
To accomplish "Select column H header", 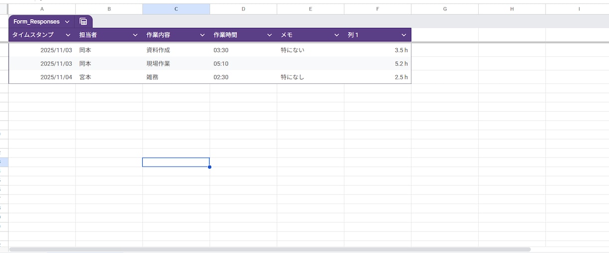I will click(x=512, y=9).
